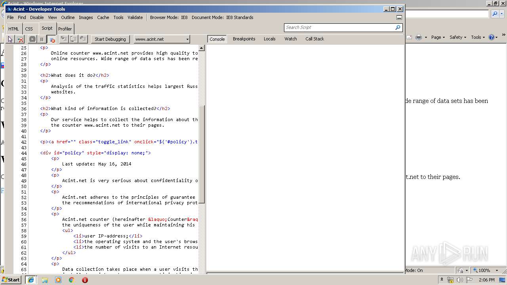Viewport: 507px width, 285px height.
Task: Change Browser Mode: IE8
Action: tap(169, 17)
